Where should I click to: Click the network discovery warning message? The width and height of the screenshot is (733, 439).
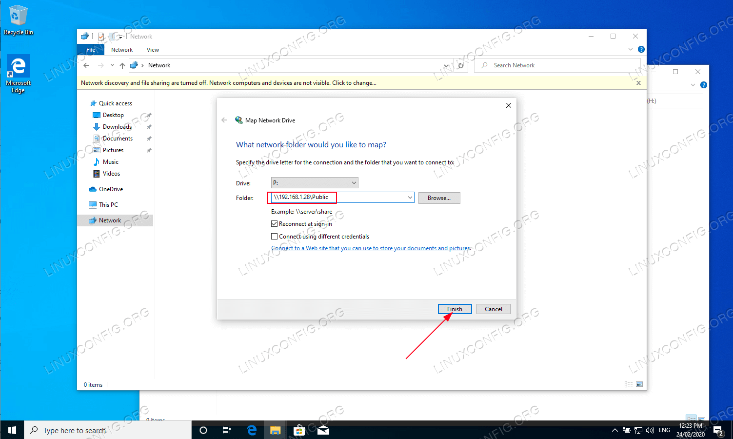[229, 83]
